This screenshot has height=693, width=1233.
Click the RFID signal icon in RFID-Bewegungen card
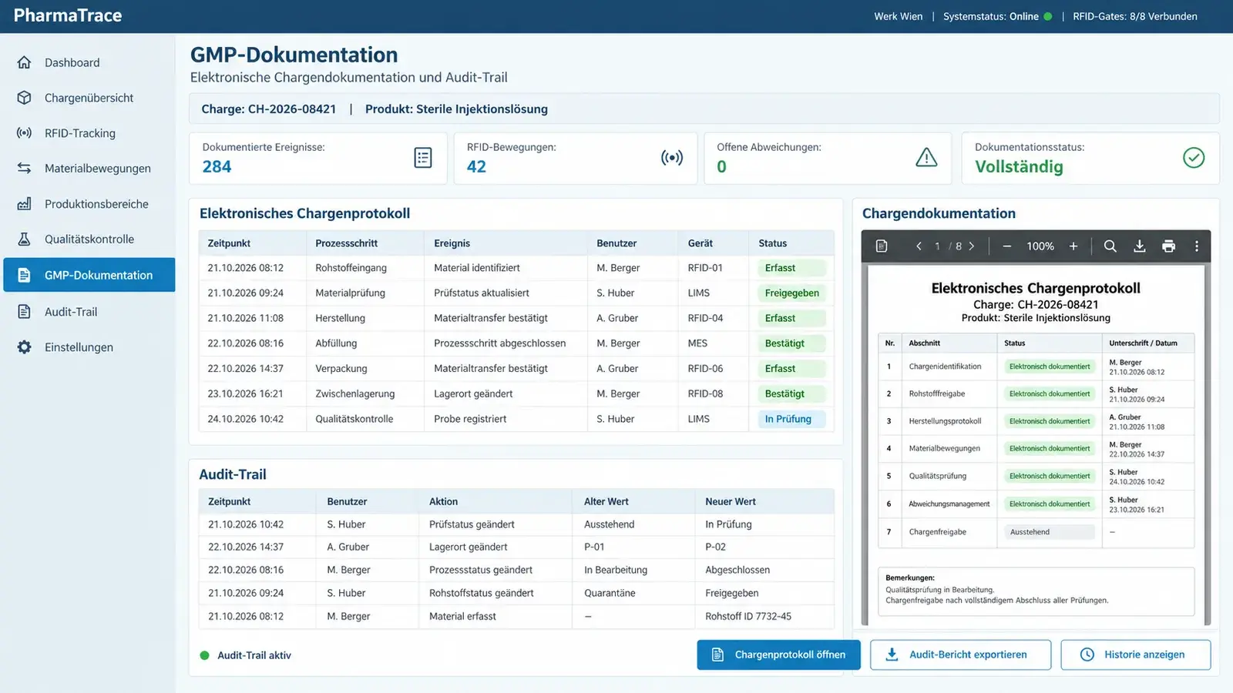672,158
